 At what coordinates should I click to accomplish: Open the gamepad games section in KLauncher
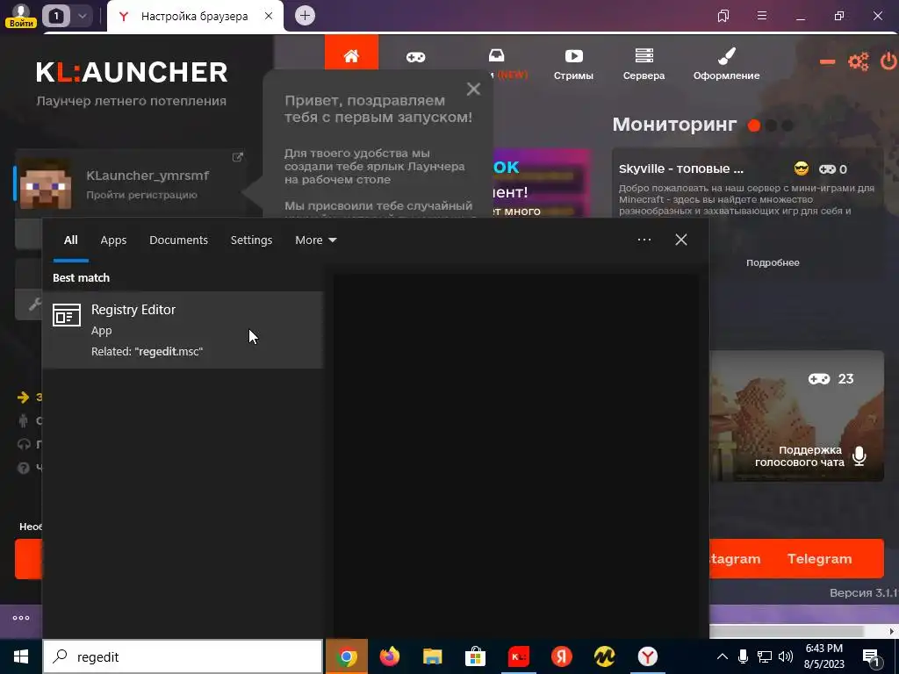point(415,57)
